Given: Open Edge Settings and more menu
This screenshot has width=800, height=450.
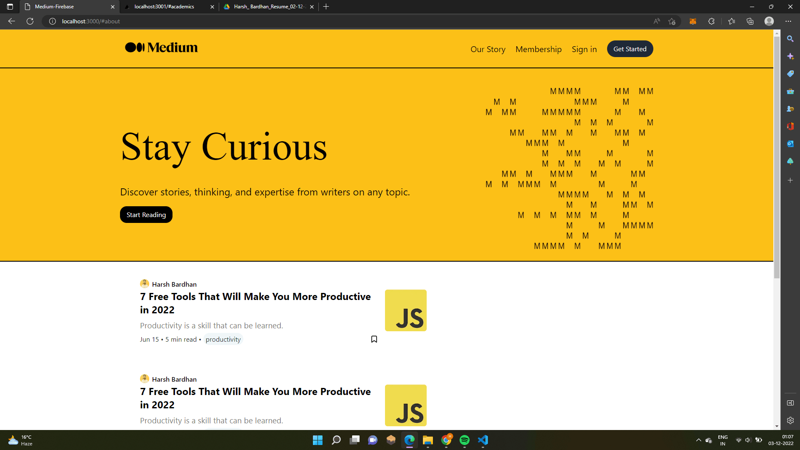Looking at the screenshot, I should [x=788, y=21].
